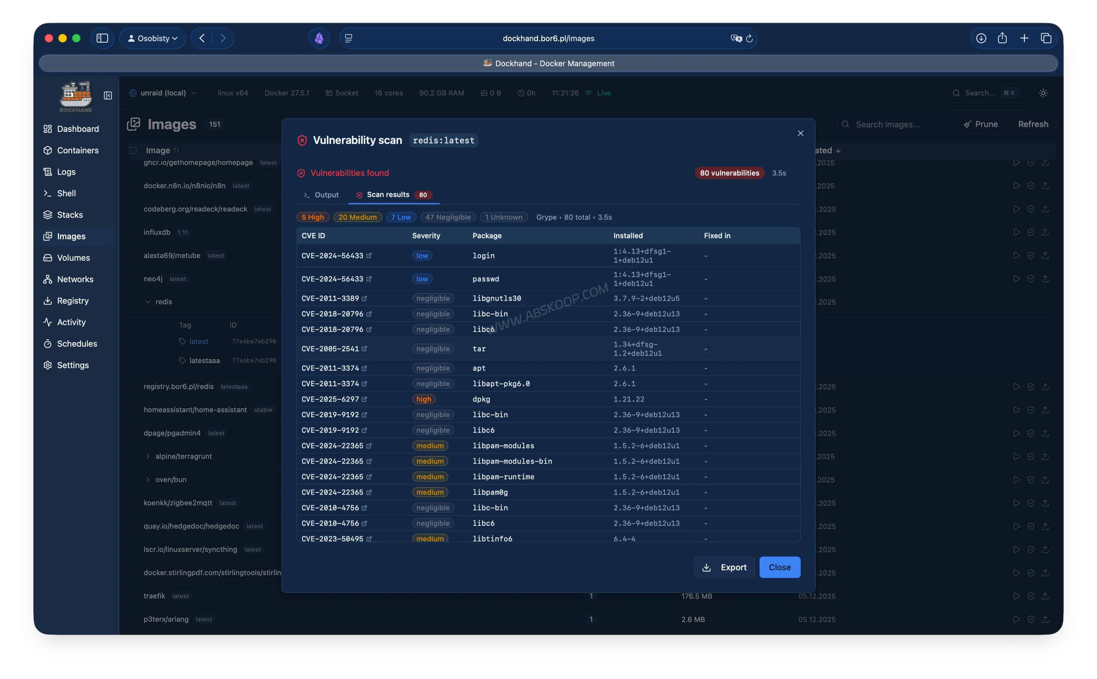Click the Prune button

click(980, 124)
